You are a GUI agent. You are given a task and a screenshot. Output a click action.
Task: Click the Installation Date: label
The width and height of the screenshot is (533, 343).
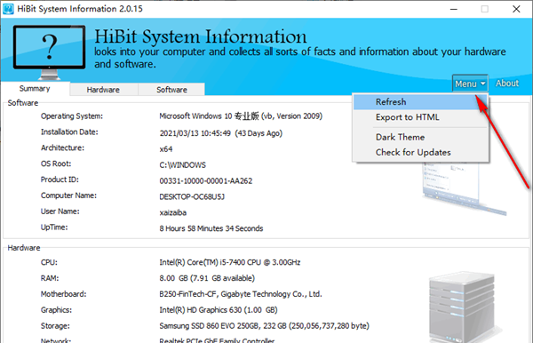click(x=69, y=132)
